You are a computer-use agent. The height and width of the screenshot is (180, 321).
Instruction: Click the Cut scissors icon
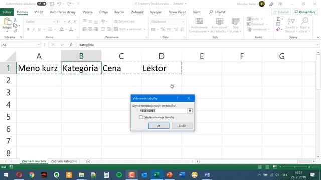[15, 20]
